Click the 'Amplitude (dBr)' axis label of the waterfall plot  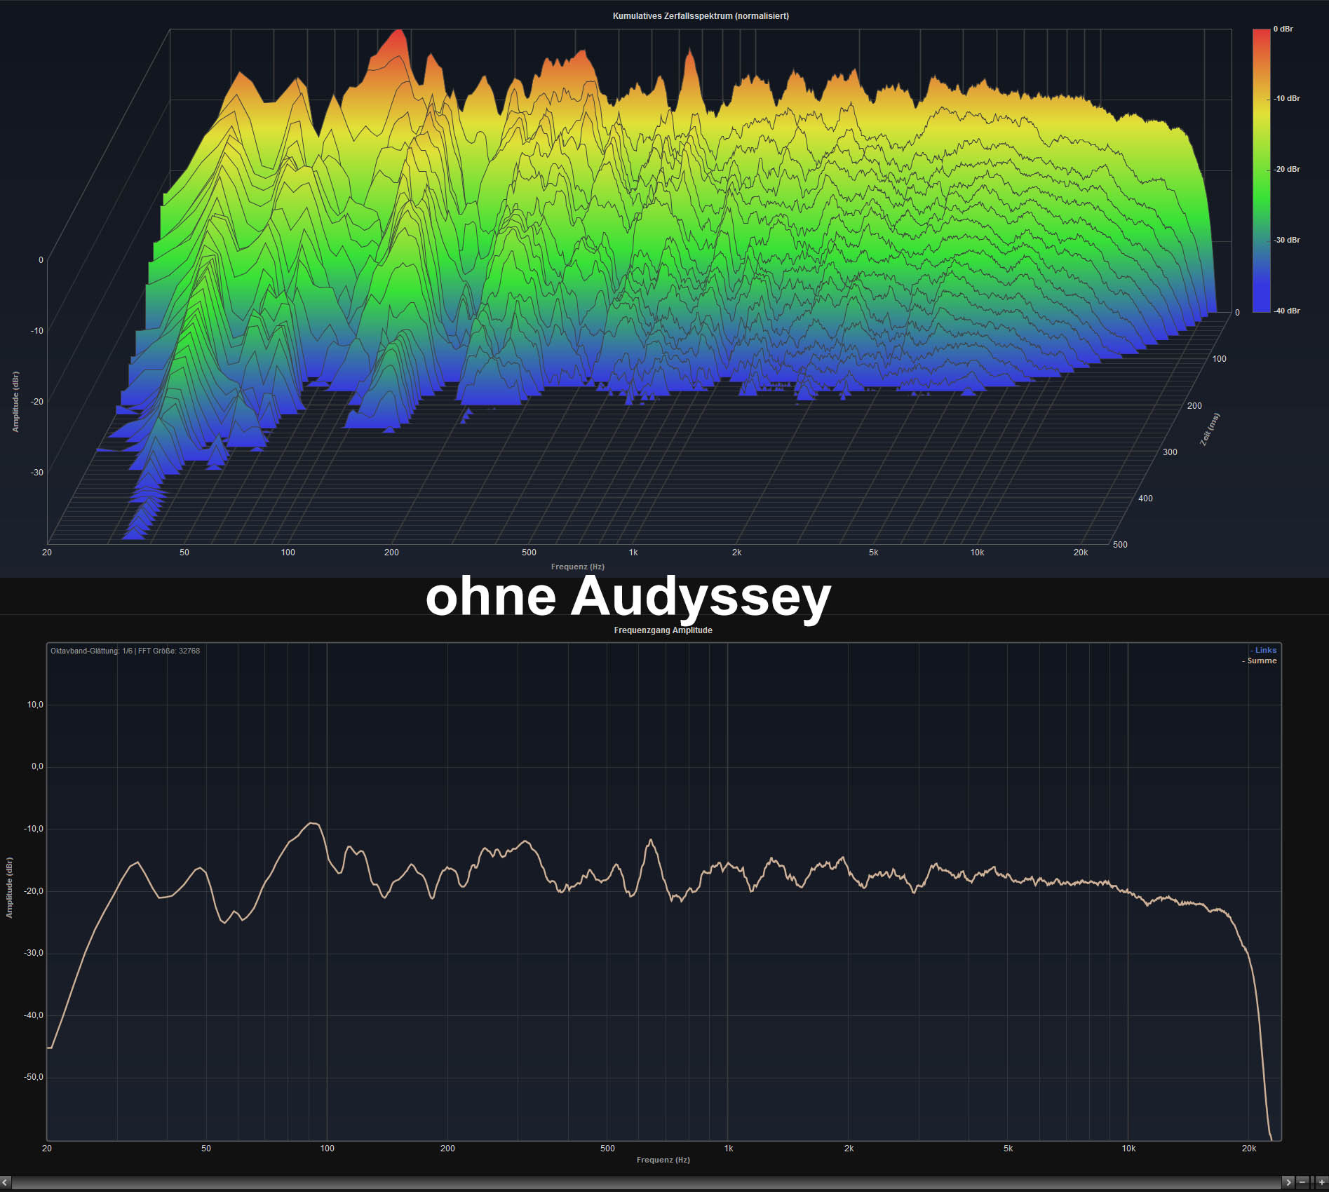(x=15, y=402)
